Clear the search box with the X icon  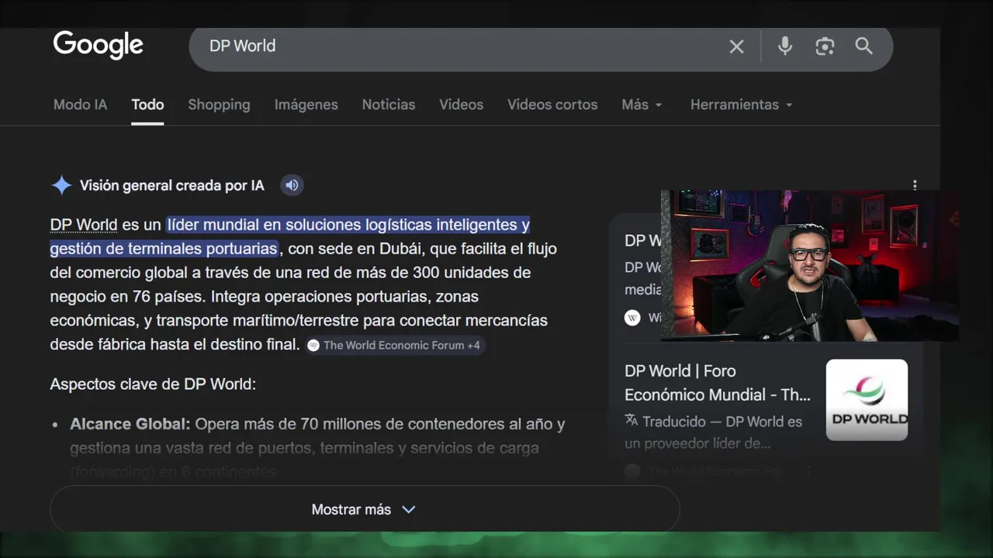point(736,46)
